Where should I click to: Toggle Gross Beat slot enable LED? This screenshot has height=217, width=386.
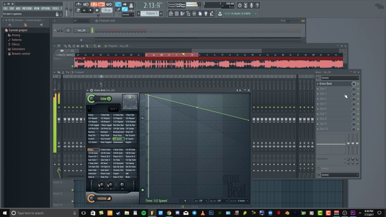click(358, 84)
